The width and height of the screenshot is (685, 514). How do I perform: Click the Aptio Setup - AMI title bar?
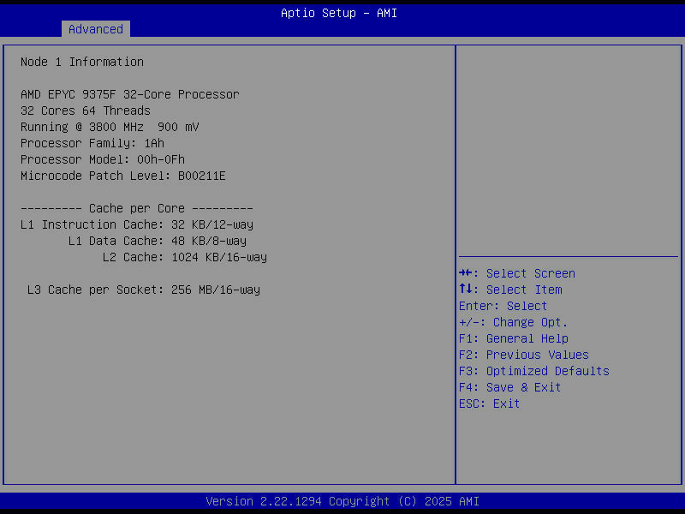(x=338, y=12)
